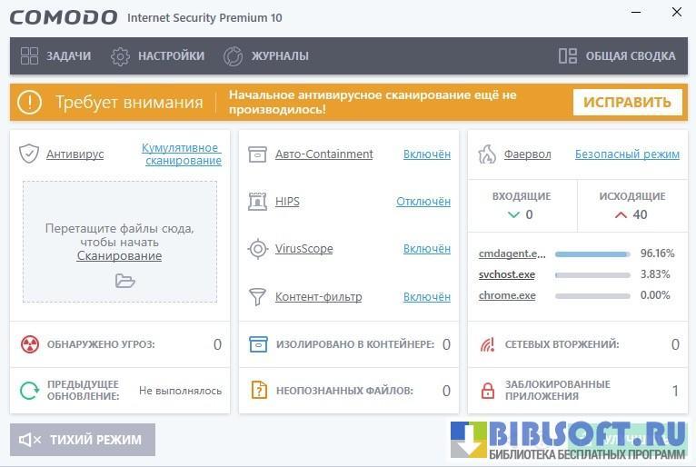Click the Antivirus shield icon
Screen dimensions: 696x467
[x=29, y=154]
